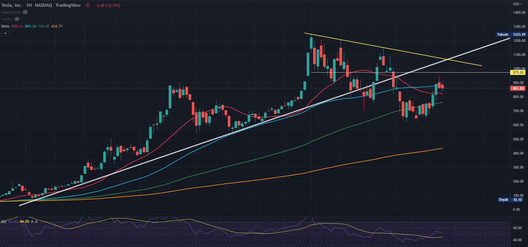Click the TradingView label in the title

[x=68, y=5]
